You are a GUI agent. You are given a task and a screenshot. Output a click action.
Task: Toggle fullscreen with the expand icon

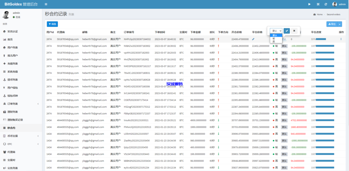tap(318, 4)
